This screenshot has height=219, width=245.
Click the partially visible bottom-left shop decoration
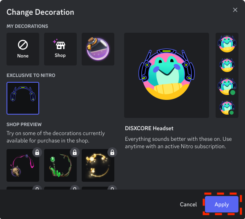pos(23,188)
